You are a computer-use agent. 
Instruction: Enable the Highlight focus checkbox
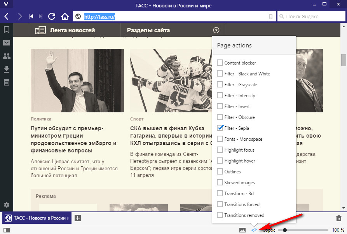coord(220,150)
